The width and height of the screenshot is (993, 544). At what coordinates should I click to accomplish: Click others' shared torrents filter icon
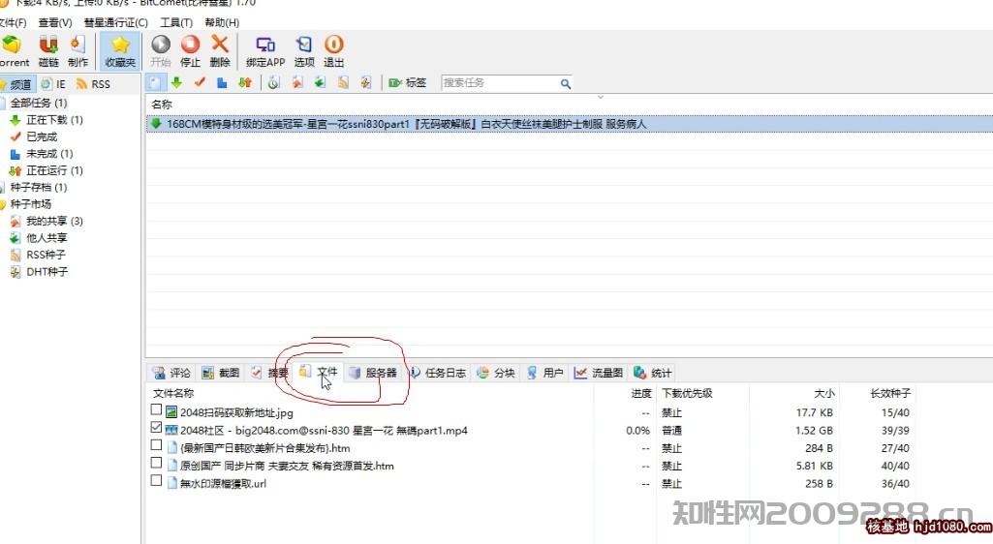coord(320,83)
